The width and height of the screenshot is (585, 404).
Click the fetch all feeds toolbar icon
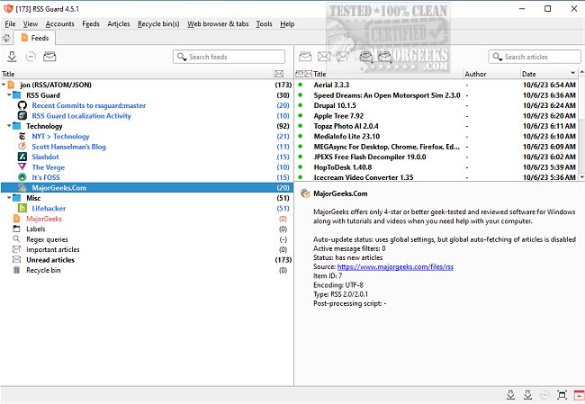[12, 57]
